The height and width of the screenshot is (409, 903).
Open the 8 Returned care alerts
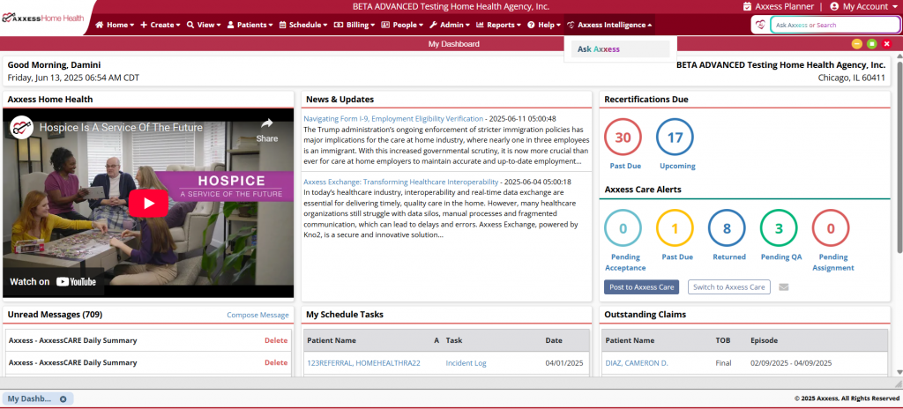click(x=727, y=228)
